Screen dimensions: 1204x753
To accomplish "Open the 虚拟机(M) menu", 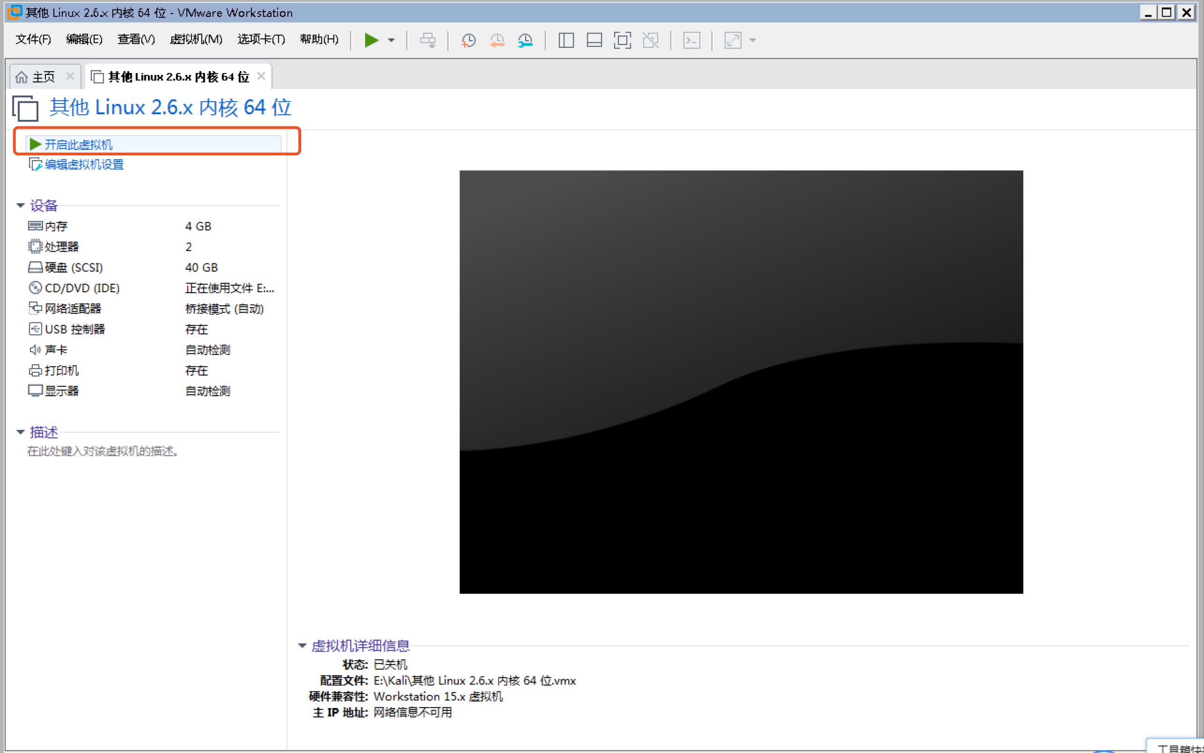I will pos(196,39).
